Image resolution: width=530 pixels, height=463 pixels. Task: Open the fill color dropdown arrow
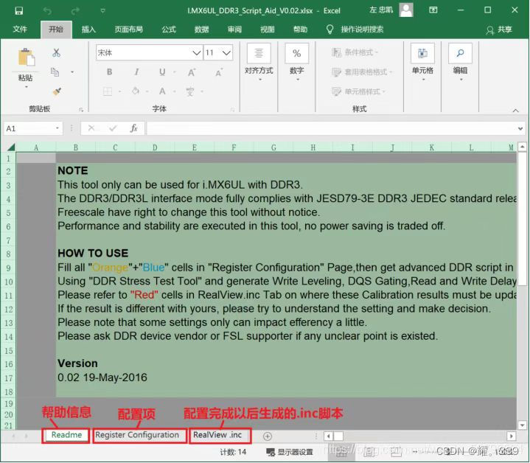tap(147, 91)
